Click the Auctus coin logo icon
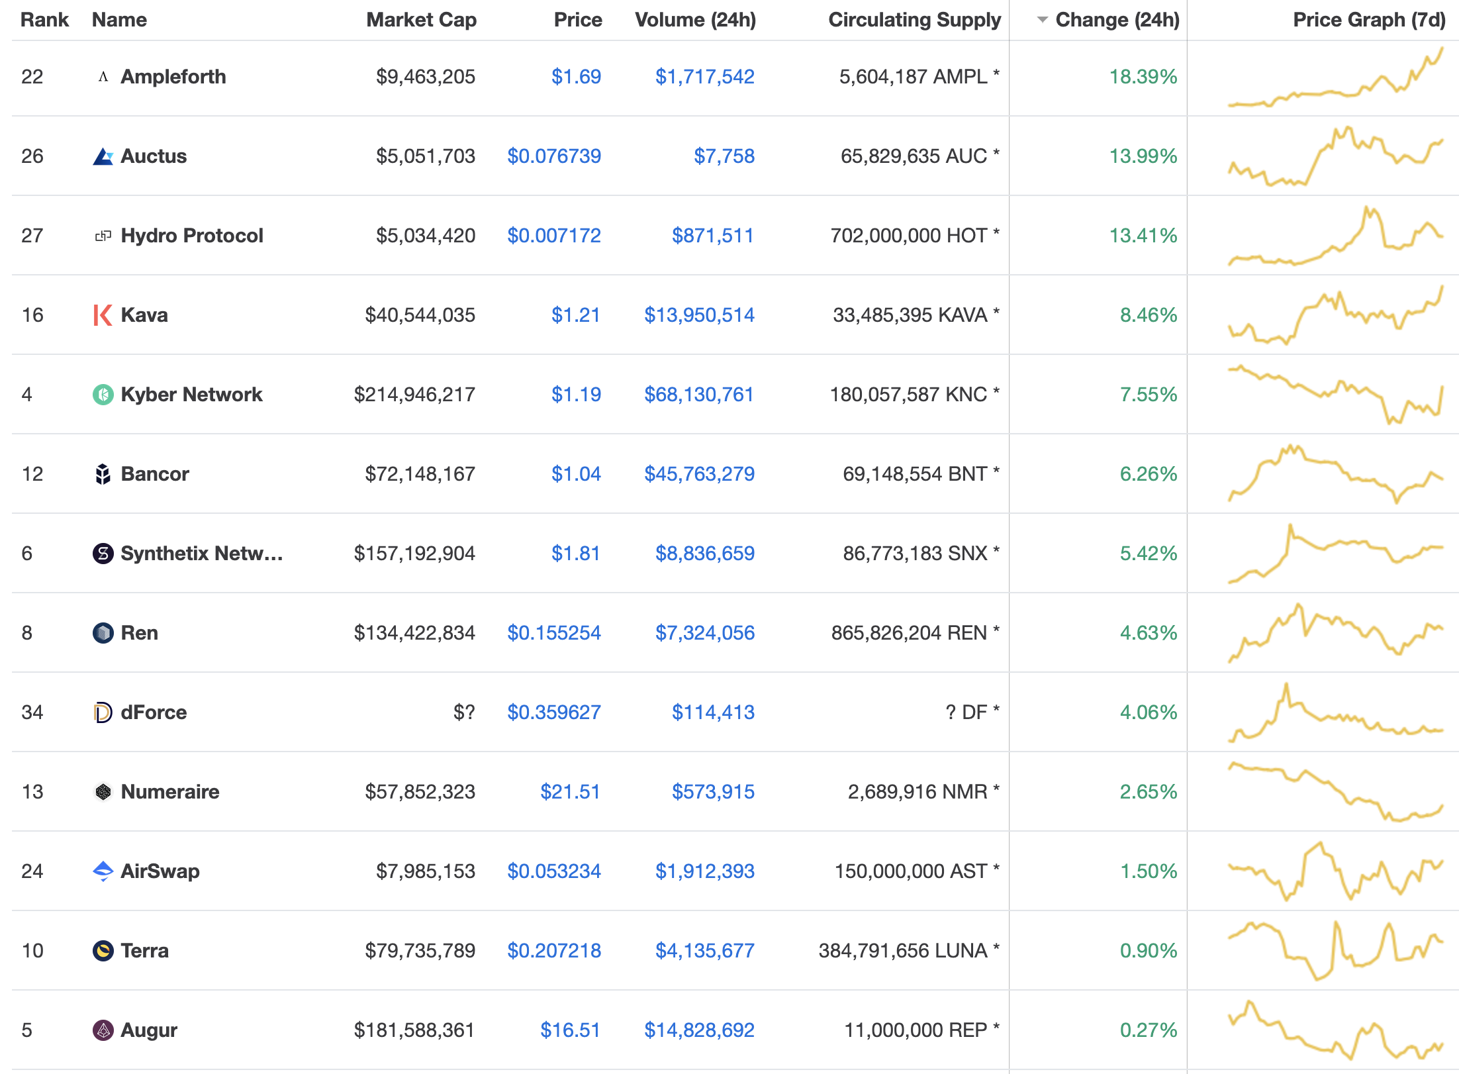The image size is (1459, 1074). pos(103,156)
